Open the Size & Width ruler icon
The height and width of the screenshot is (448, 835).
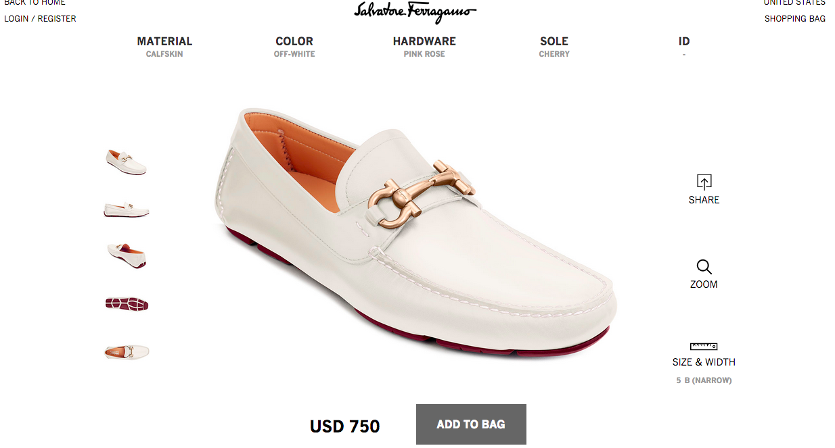tap(704, 347)
